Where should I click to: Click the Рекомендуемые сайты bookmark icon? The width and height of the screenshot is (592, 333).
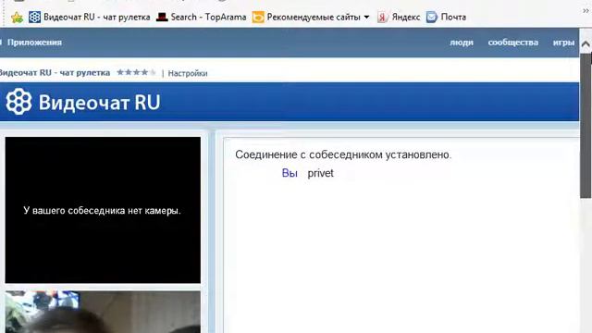click(258, 17)
